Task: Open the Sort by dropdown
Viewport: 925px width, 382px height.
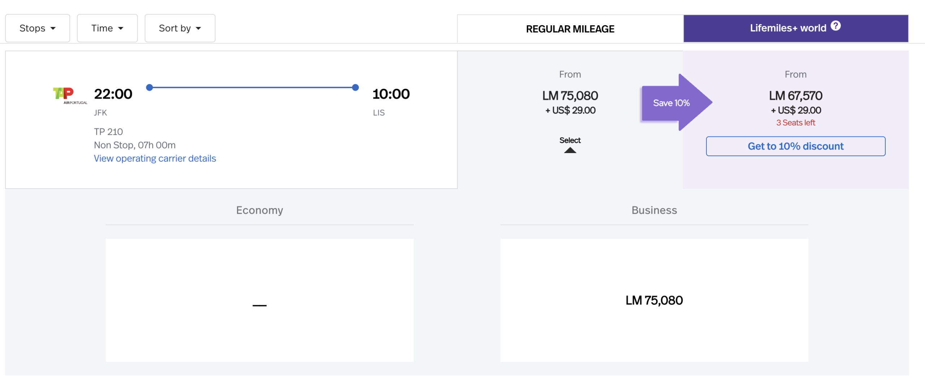Action: point(180,28)
